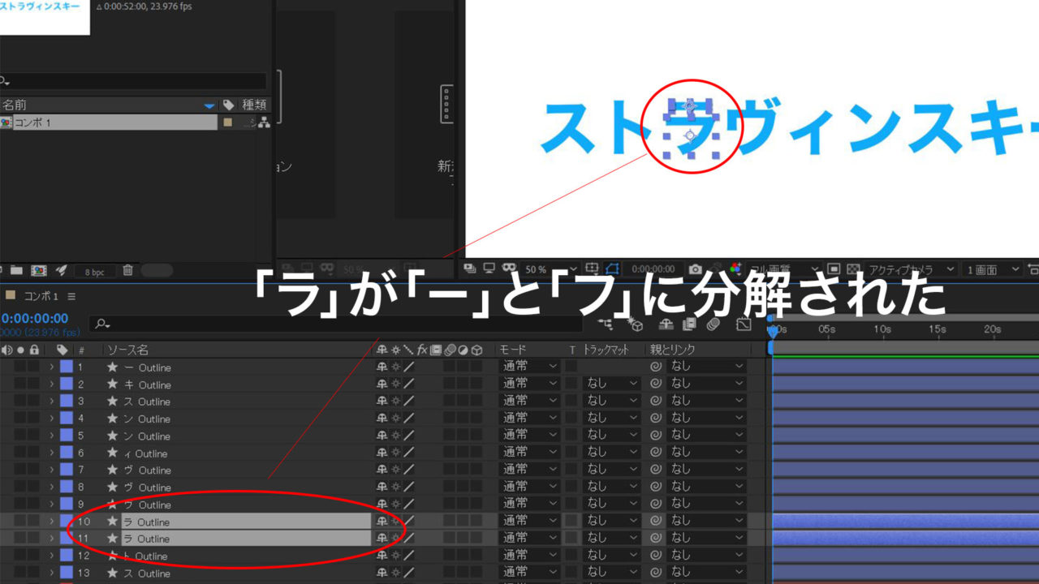Toggle transparency grid in viewer
The image size is (1039, 584).
pos(853,268)
